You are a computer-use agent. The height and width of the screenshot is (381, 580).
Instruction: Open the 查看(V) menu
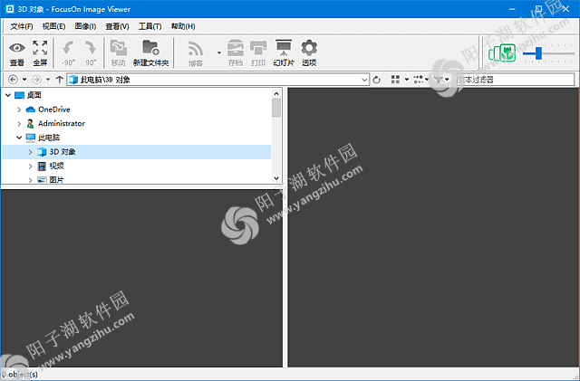[x=117, y=26]
